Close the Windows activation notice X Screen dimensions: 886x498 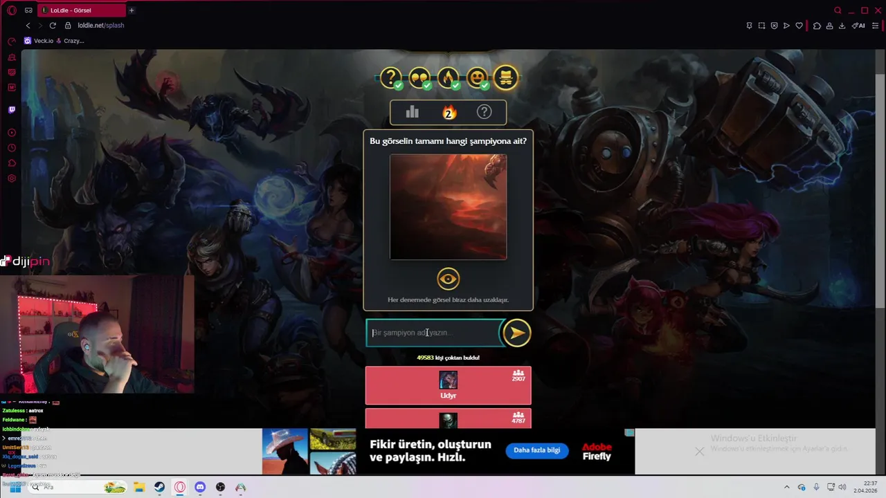pyautogui.click(x=700, y=451)
